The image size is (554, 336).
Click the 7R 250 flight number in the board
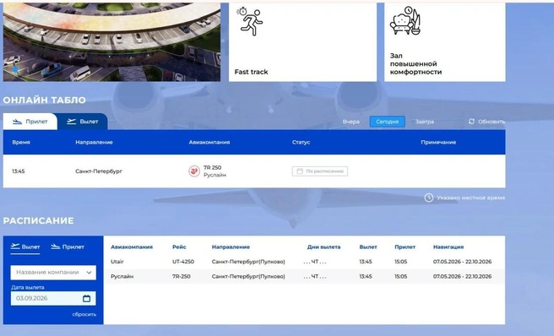click(212, 168)
